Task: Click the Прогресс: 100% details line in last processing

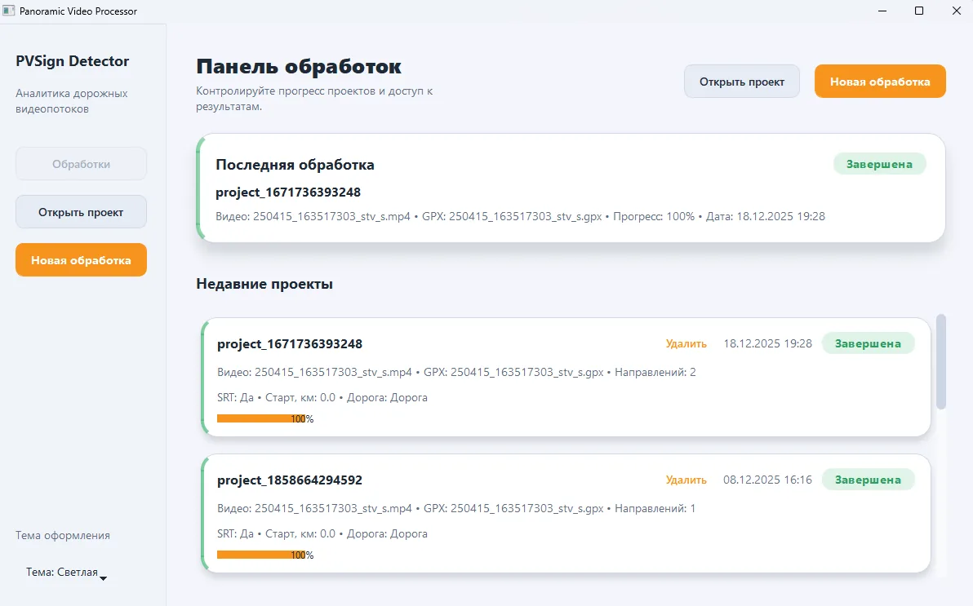Action: [521, 216]
